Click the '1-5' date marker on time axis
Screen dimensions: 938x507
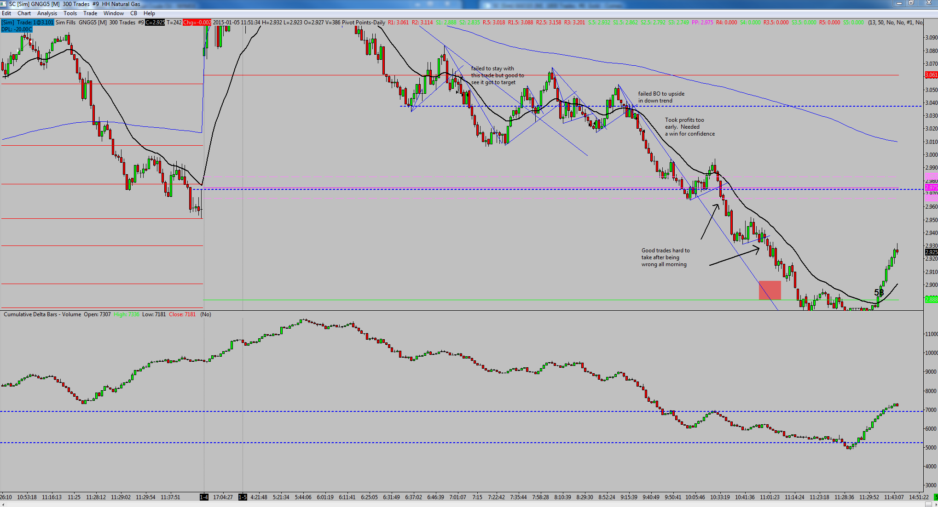243,497
